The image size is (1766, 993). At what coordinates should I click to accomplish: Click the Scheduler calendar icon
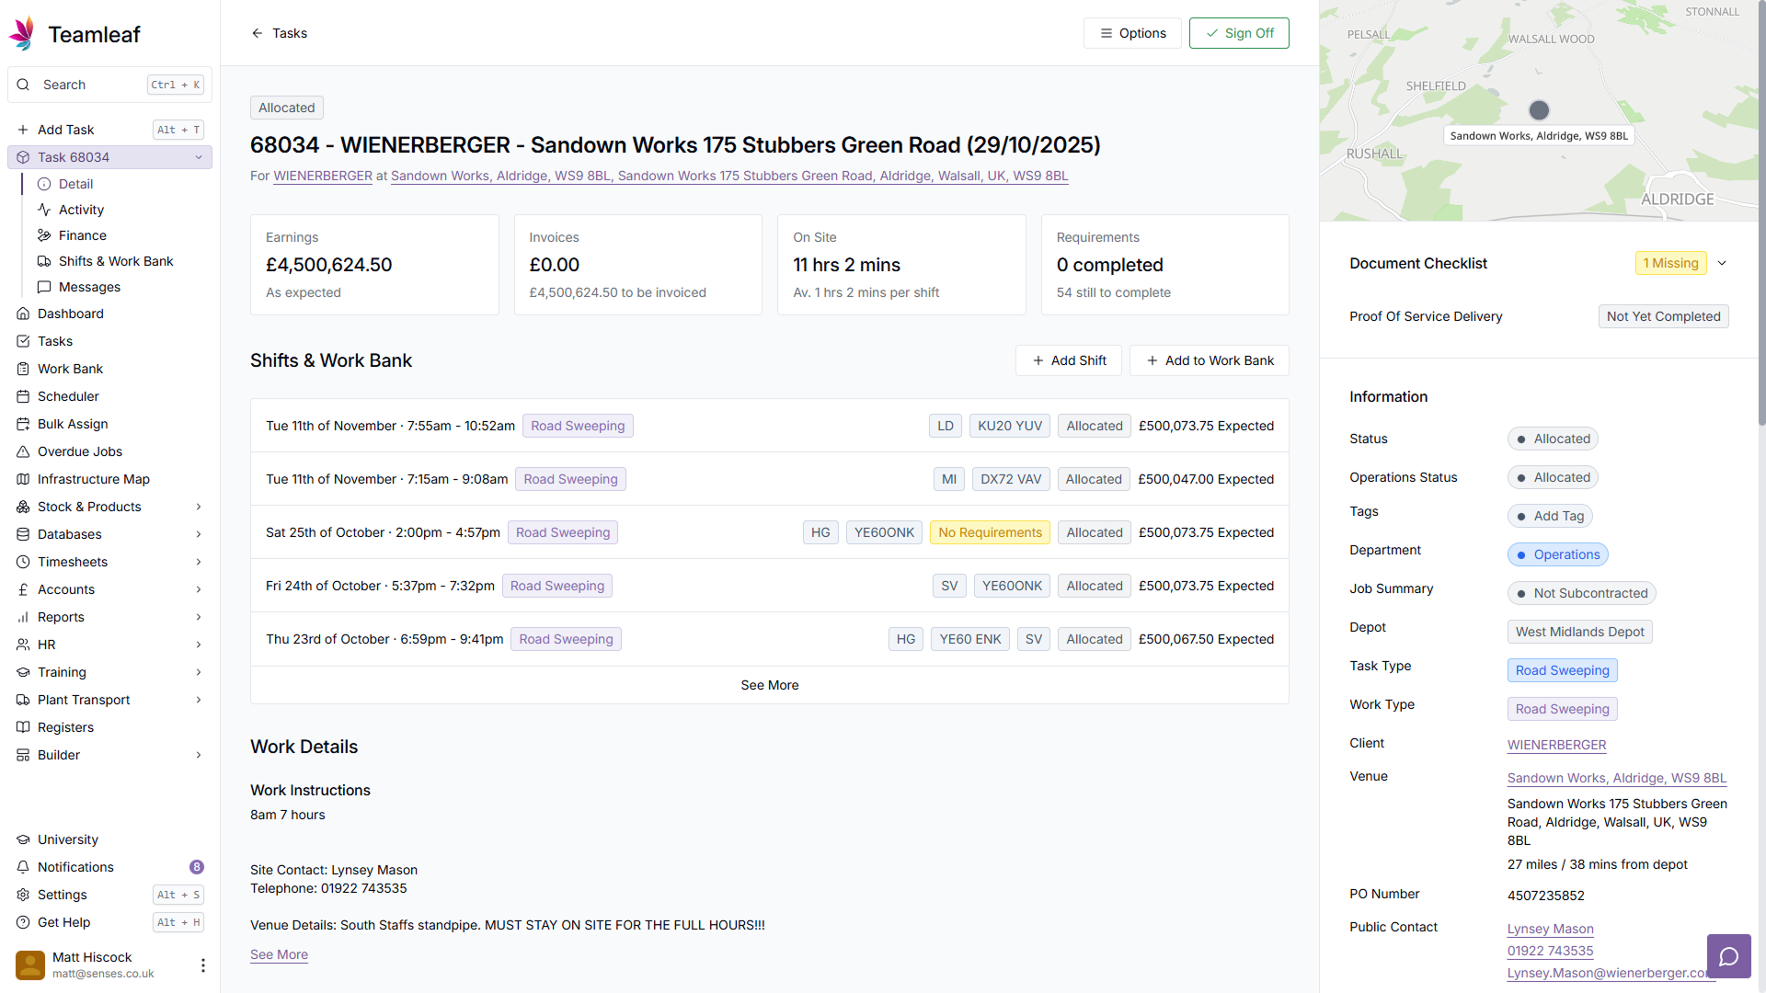pyautogui.click(x=24, y=396)
